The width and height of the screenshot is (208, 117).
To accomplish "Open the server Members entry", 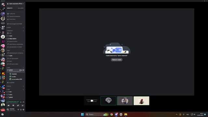I will click(16, 19).
